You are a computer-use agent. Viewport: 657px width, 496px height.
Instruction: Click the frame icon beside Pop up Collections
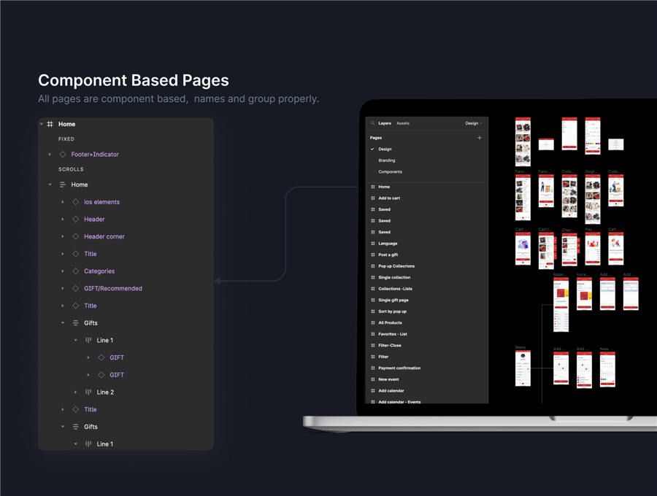point(372,266)
